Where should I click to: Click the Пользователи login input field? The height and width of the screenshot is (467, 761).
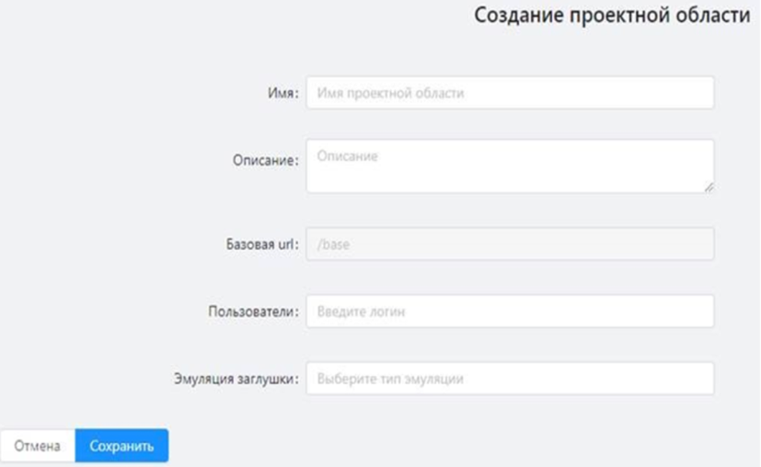click(510, 311)
